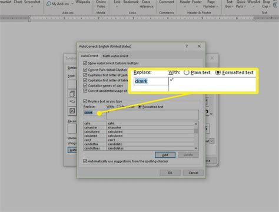Click the Replace field containing ckmrk

click(x=95, y=112)
